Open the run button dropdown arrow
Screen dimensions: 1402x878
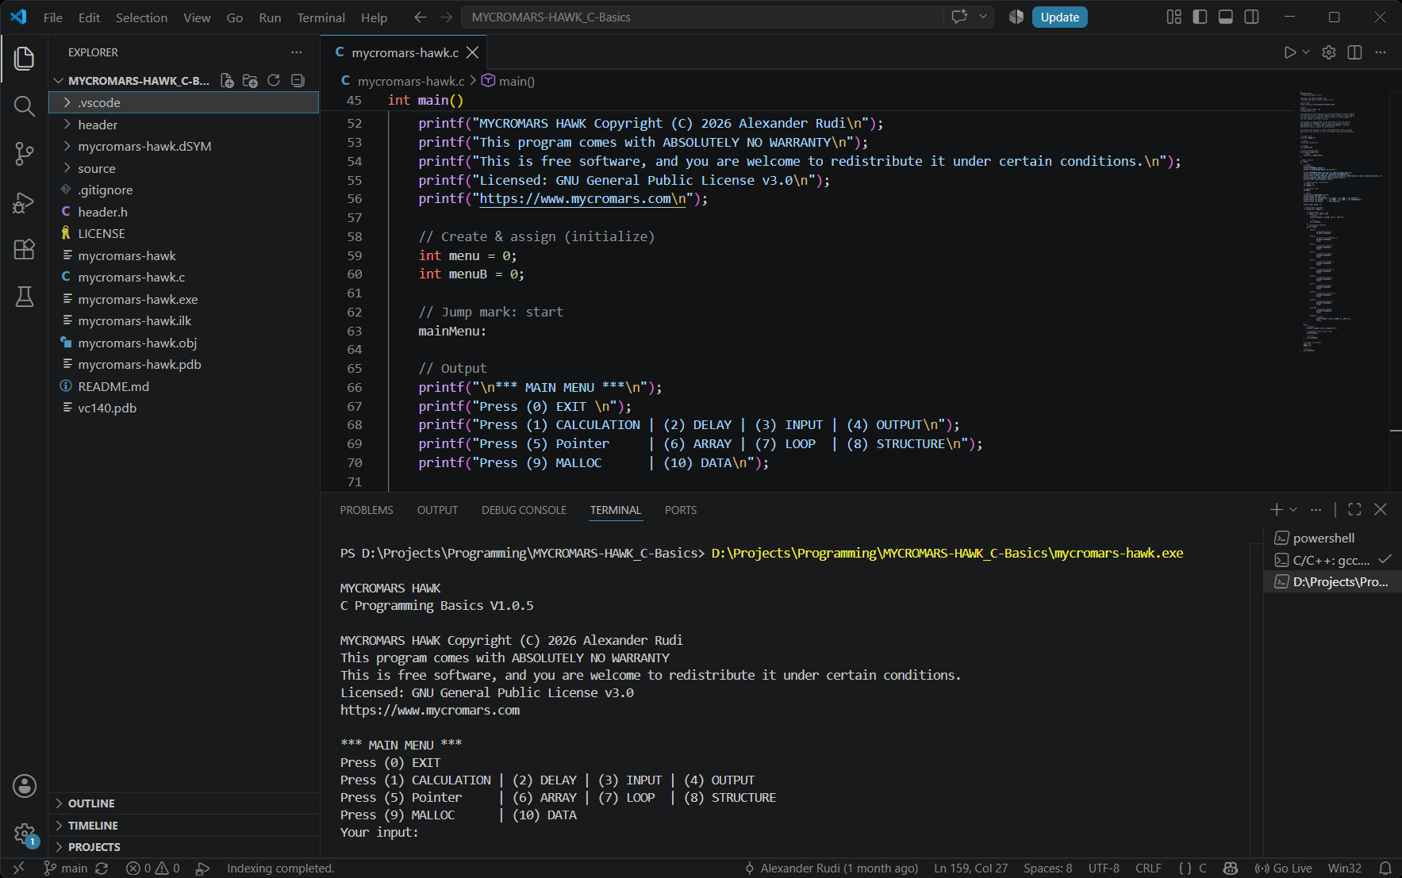click(x=1306, y=52)
